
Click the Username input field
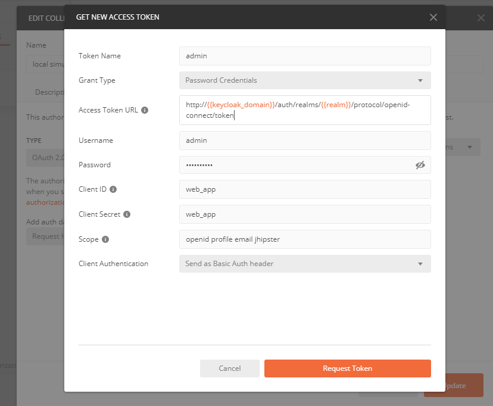(x=305, y=140)
